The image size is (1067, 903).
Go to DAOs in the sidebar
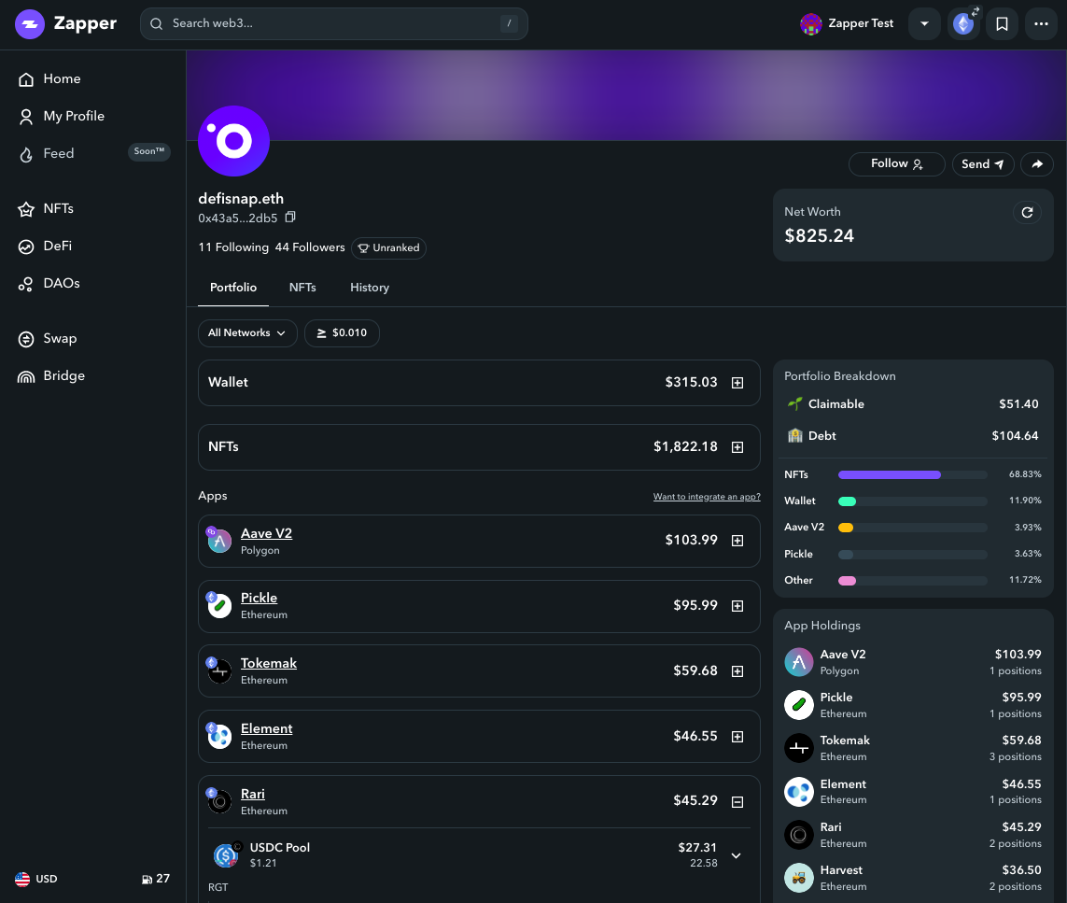click(62, 283)
